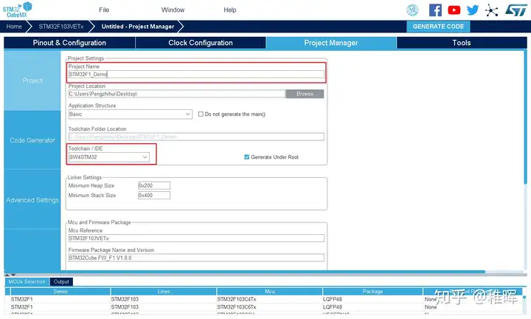Click the Project Location path field
The height and width of the screenshot is (319, 531).
(177, 94)
